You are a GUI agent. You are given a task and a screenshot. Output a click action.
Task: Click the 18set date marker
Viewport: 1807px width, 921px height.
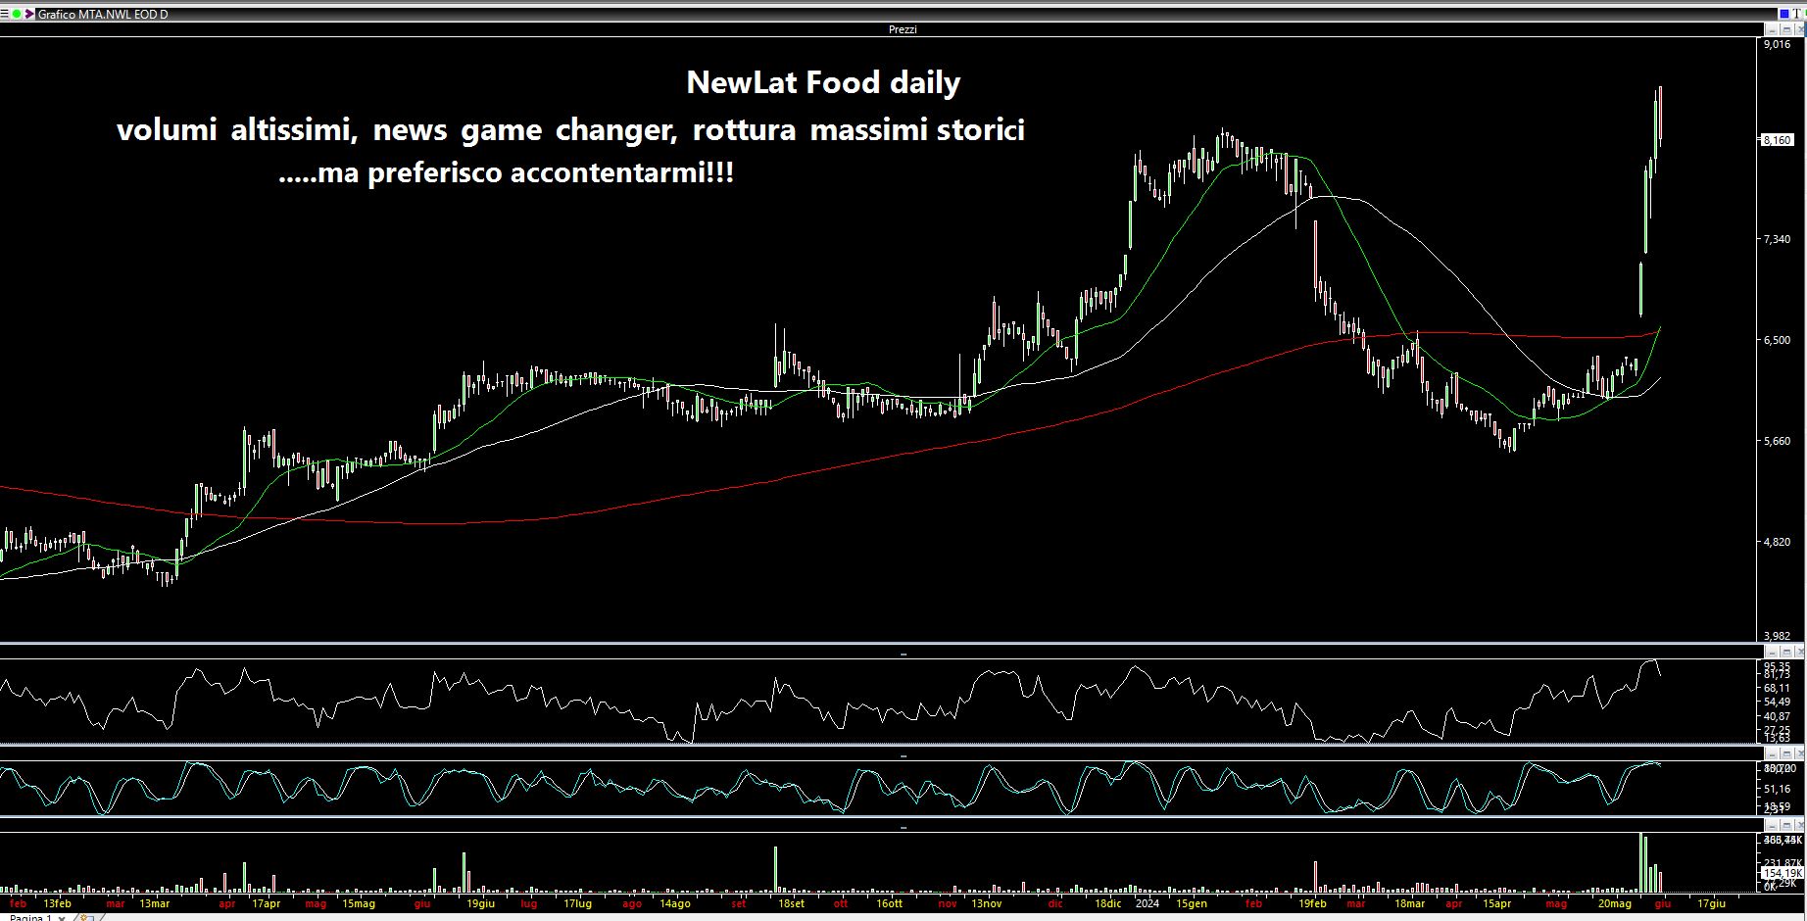791,903
